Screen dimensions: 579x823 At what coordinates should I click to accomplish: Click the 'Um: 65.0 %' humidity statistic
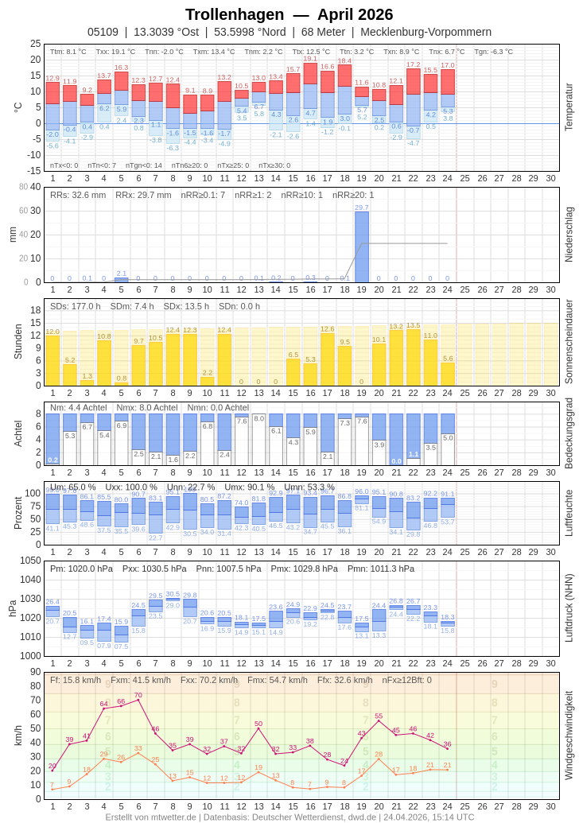(x=73, y=487)
